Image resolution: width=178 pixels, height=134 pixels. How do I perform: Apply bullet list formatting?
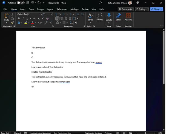coord(58,14)
